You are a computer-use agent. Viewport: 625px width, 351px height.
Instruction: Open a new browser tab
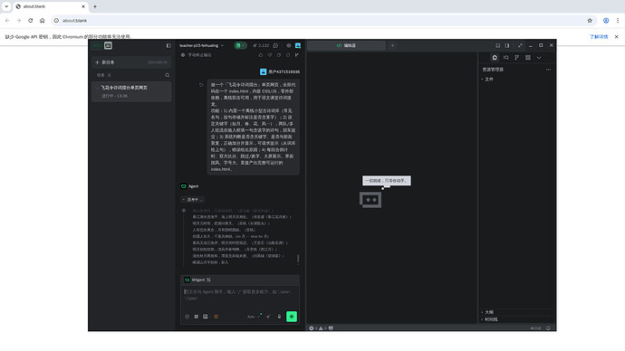95,6
